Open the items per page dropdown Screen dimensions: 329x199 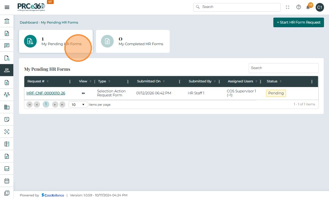pyautogui.click(x=78, y=105)
